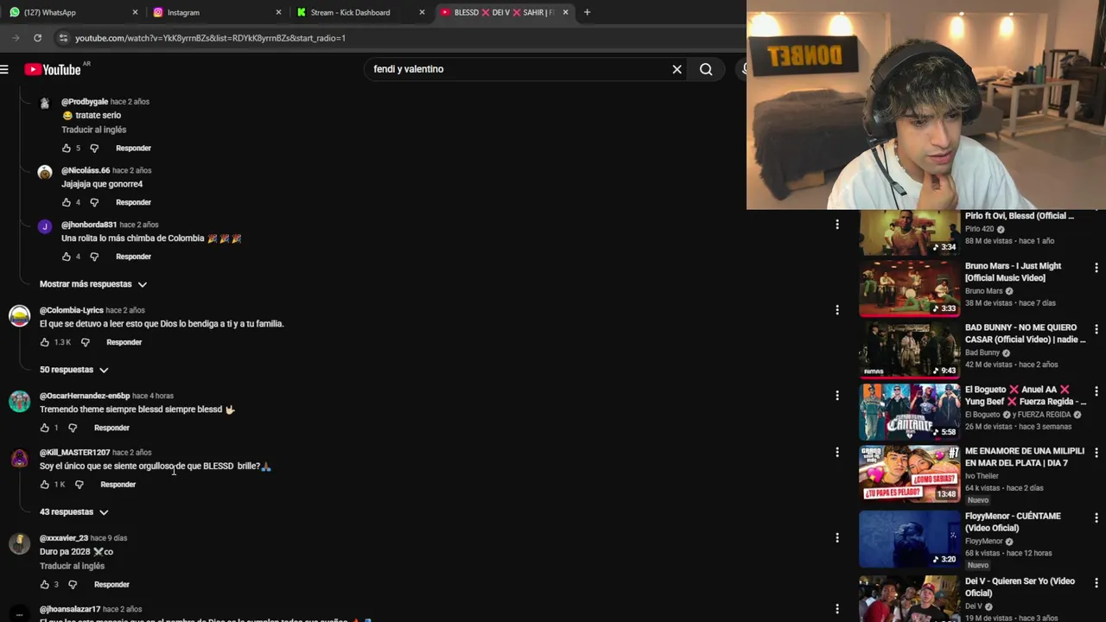Screen dimensions: 1106x622
Task: Reply to the @Kill_MASTER1207 comment
Action: click(118, 485)
